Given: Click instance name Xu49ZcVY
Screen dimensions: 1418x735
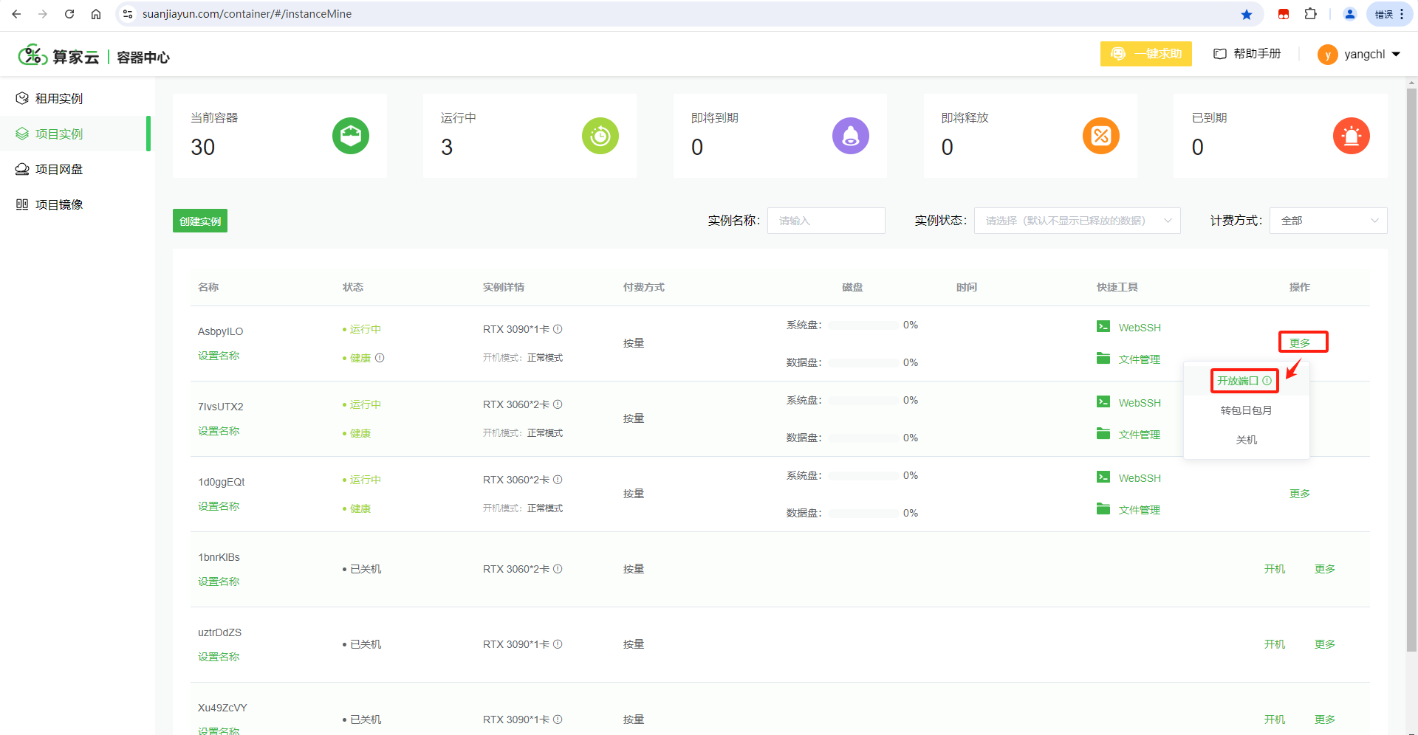Looking at the screenshot, I should pos(222,708).
